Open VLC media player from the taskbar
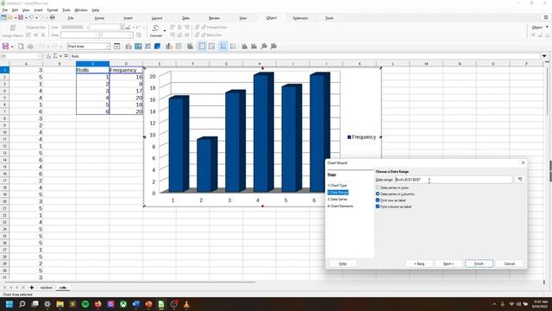This screenshot has height=311, width=552. click(186, 304)
